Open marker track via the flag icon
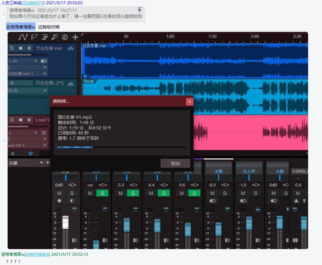Viewport: 322px width, 265px height. (x=34, y=37)
